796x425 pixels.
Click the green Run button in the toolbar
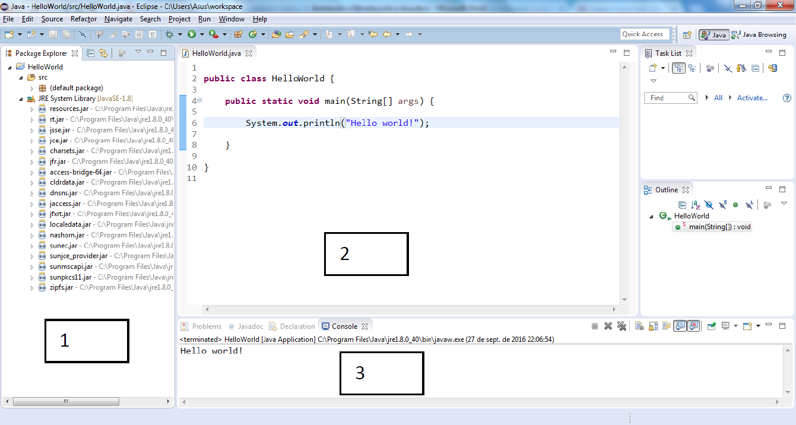pyautogui.click(x=192, y=34)
